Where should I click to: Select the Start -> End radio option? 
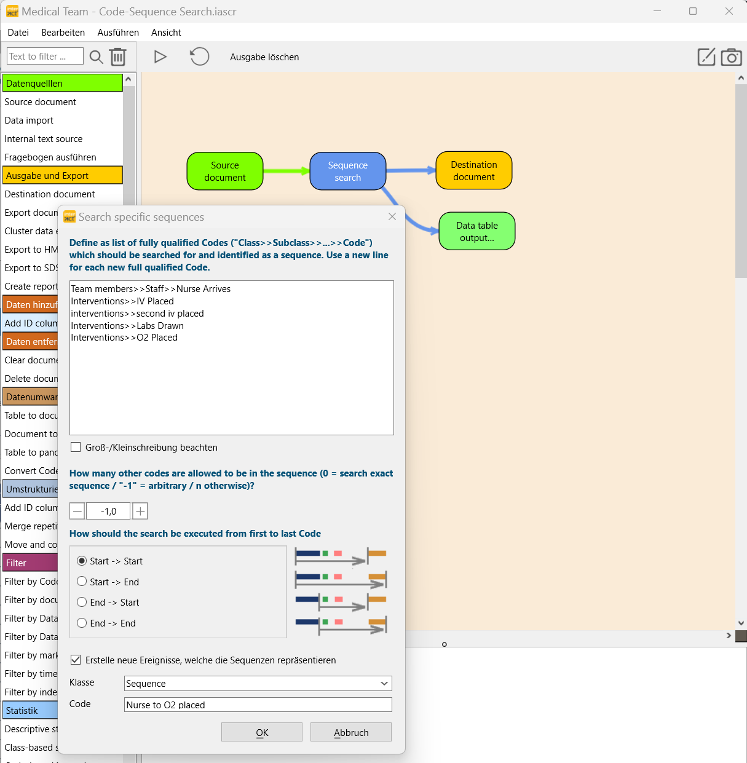[x=82, y=582]
